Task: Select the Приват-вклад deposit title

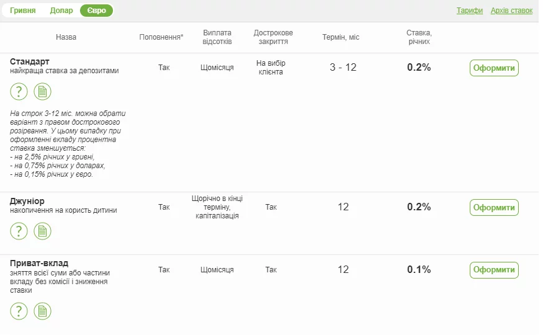Action: [39, 264]
